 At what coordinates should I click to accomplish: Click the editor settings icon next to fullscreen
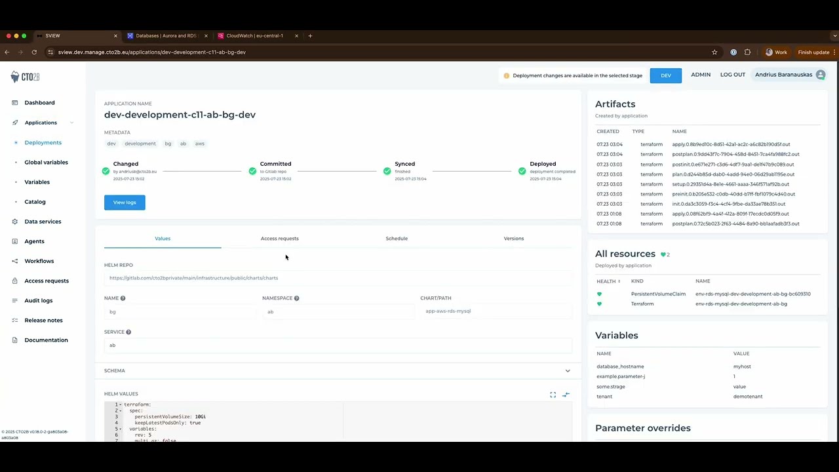[x=566, y=395]
